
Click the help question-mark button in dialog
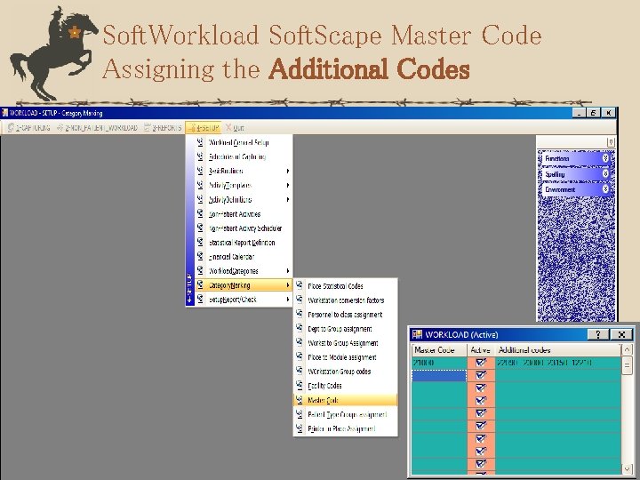(x=598, y=335)
